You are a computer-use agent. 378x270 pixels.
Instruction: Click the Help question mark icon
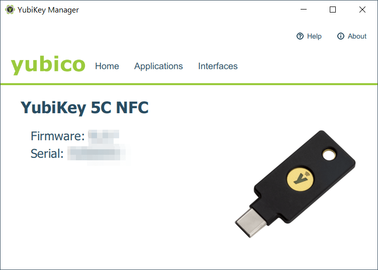click(x=300, y=36)
